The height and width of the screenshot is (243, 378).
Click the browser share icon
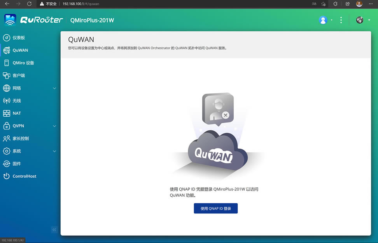(x=347, y=3)
